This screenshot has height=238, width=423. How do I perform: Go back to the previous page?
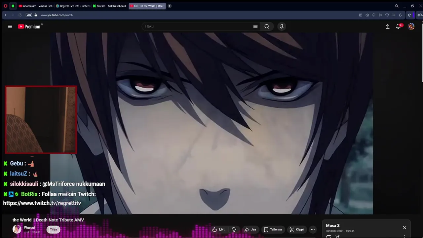(6, 15)
